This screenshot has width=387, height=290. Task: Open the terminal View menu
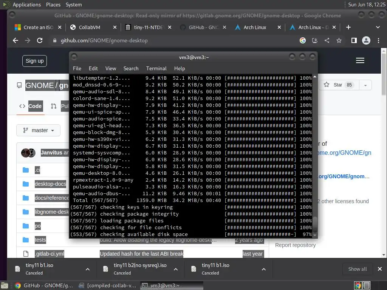111,68
